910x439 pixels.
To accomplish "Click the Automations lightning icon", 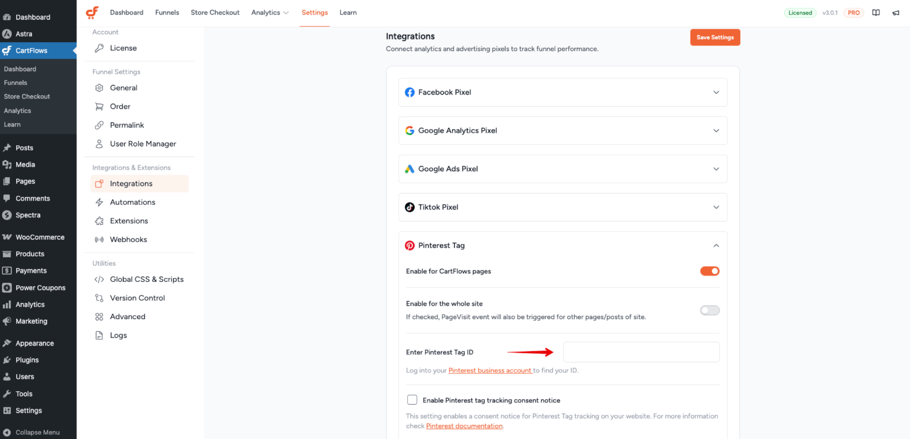I will (x=99, y=202).
